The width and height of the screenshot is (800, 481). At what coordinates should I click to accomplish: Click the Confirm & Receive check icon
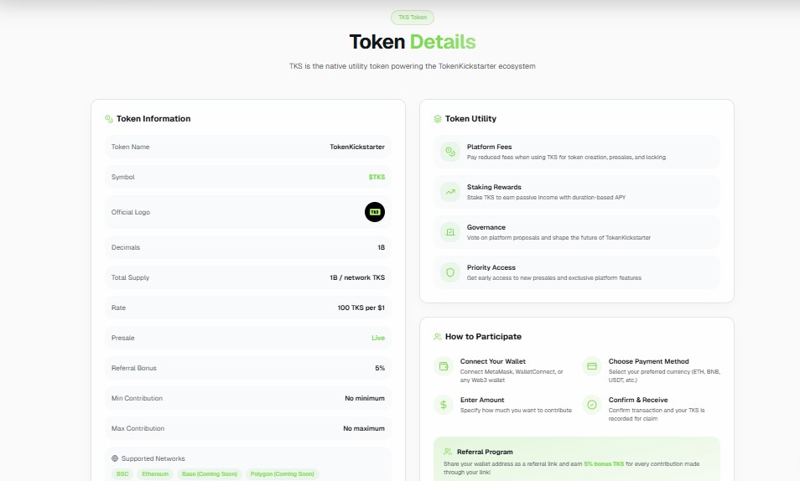[592, 405]
